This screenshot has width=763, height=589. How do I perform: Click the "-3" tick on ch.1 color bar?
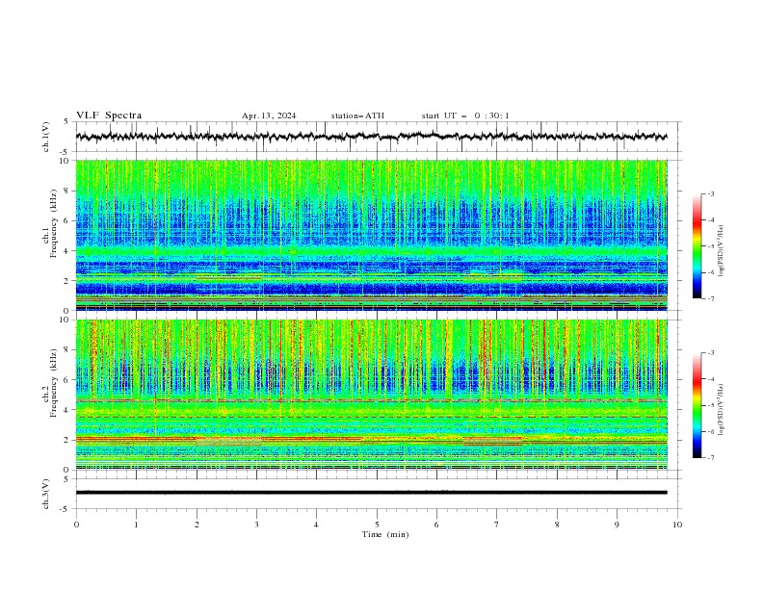711,193
